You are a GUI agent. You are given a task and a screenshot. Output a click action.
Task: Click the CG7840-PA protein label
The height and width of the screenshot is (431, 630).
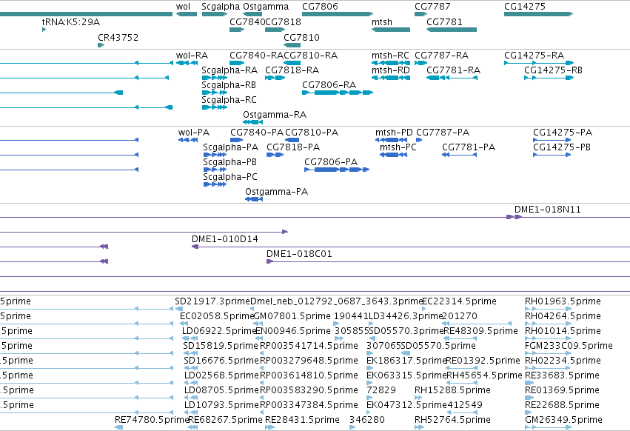pos(257,133)
